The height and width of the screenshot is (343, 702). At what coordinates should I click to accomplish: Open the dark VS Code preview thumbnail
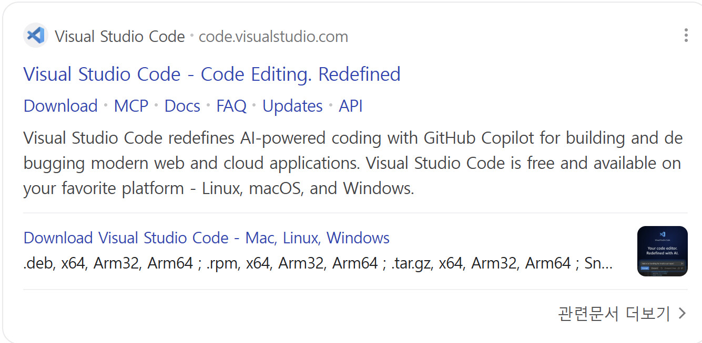pos(662,251)
